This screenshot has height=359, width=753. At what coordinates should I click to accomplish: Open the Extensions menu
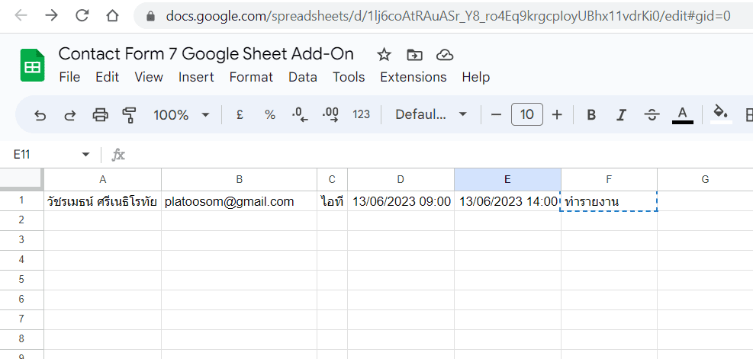413,77
